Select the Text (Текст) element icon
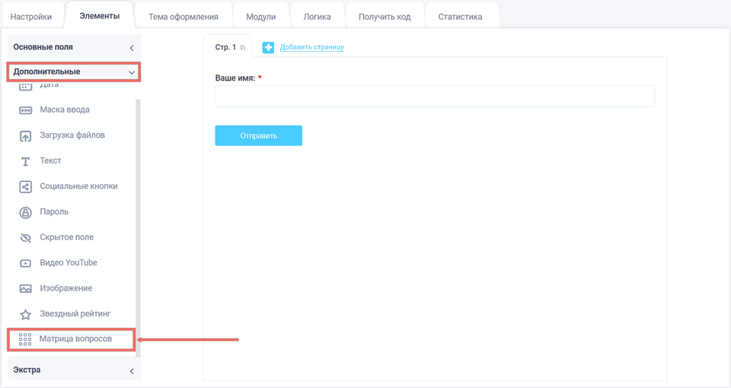This screenshot has height=388, width=731. [25, 161]
